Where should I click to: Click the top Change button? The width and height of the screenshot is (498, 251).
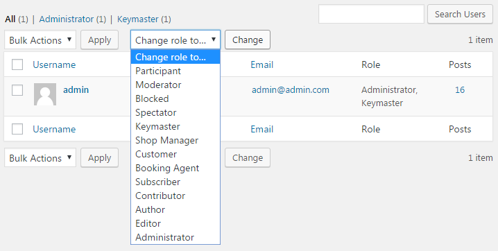248,40
